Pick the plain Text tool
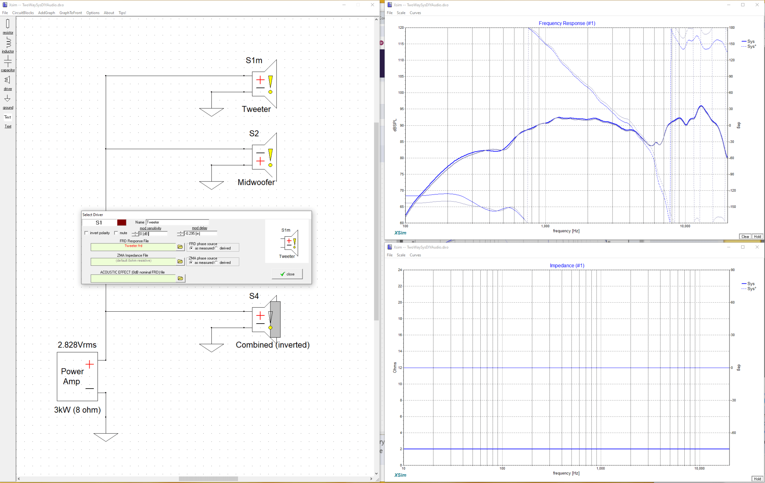 [8, 117]
